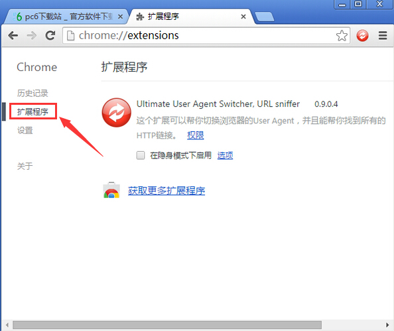394x331 pixels.
Task: Reload the current page
Action: click(x=50, y=35)
